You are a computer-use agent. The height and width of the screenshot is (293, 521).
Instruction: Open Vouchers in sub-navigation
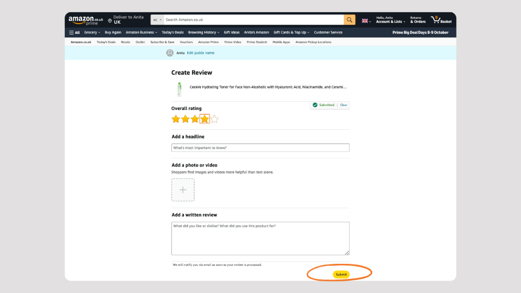(x=186, y=42)
